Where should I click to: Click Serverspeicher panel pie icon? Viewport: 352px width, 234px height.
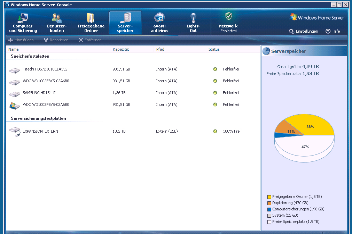coord(266,51)
